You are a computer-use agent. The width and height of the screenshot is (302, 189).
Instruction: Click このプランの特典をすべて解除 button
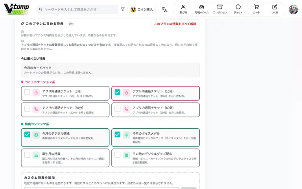(175, 24)
